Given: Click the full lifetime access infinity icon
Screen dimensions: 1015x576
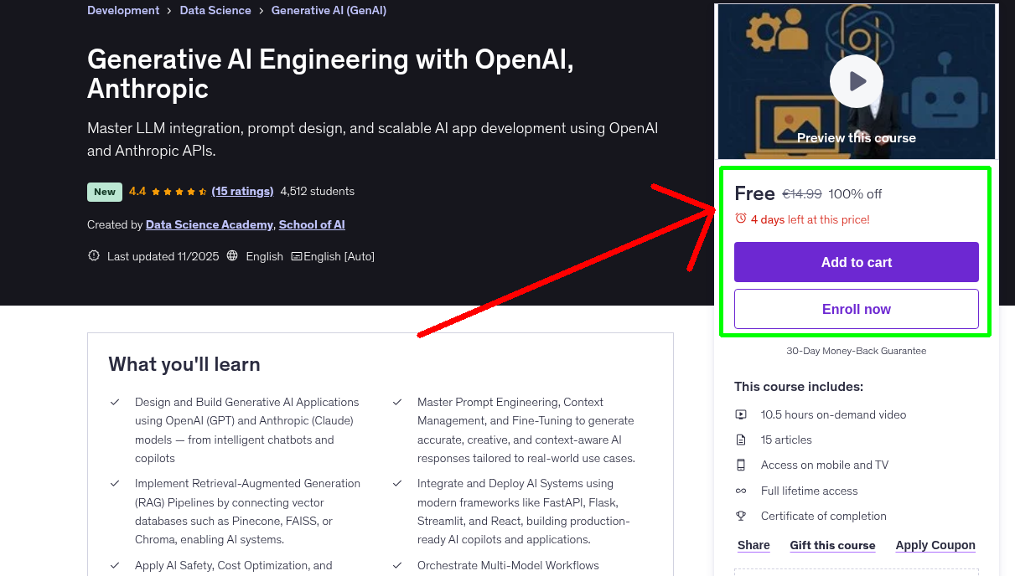Looking at the screenshot, I should [741, 491].
